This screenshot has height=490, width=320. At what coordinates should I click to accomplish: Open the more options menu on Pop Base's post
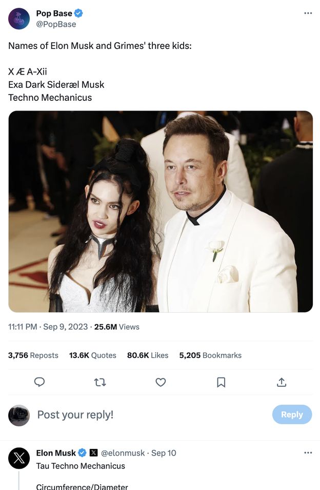(308, 14)
